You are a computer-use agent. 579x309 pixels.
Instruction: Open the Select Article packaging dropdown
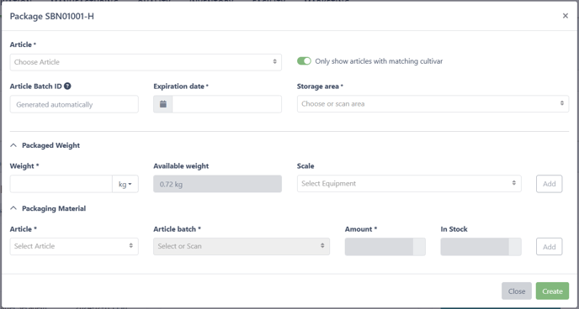[x=74, y=246]
